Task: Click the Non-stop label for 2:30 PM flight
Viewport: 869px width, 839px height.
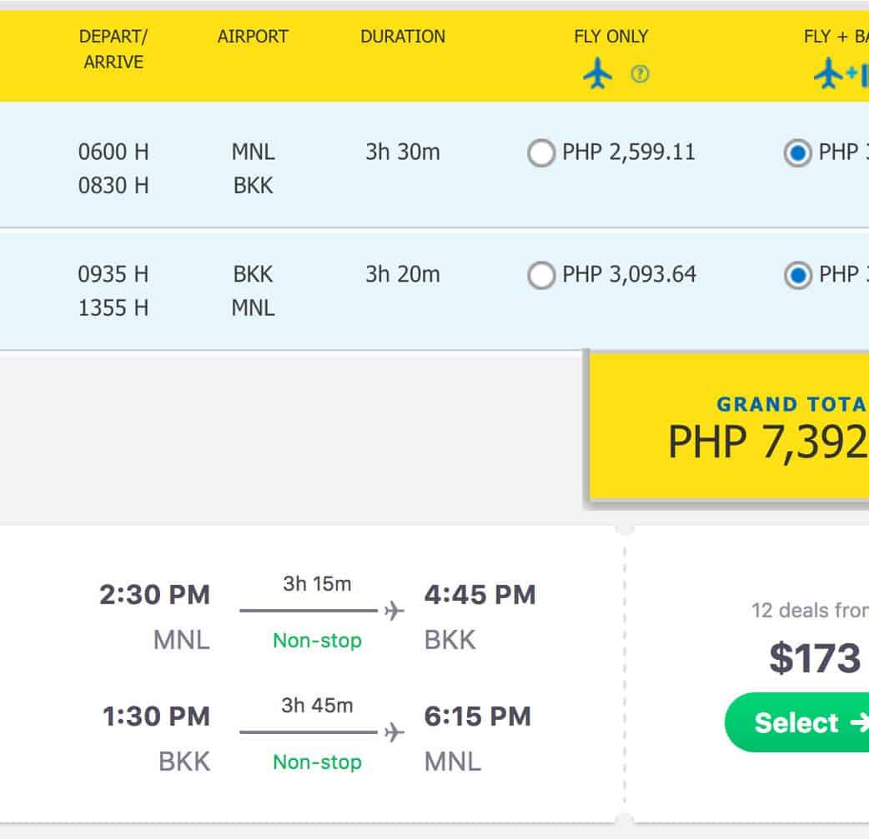Action: [x=318, y=641]
